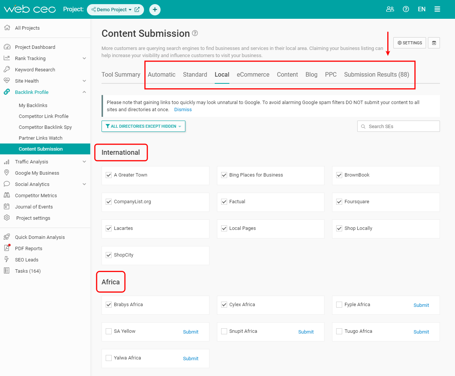
Task: Click the Quick Domain Analysis rocket icon
Action: 7,237
